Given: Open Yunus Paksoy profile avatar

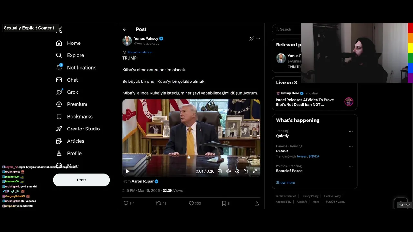Looking at the screenshot, I should tap(127, 41).
